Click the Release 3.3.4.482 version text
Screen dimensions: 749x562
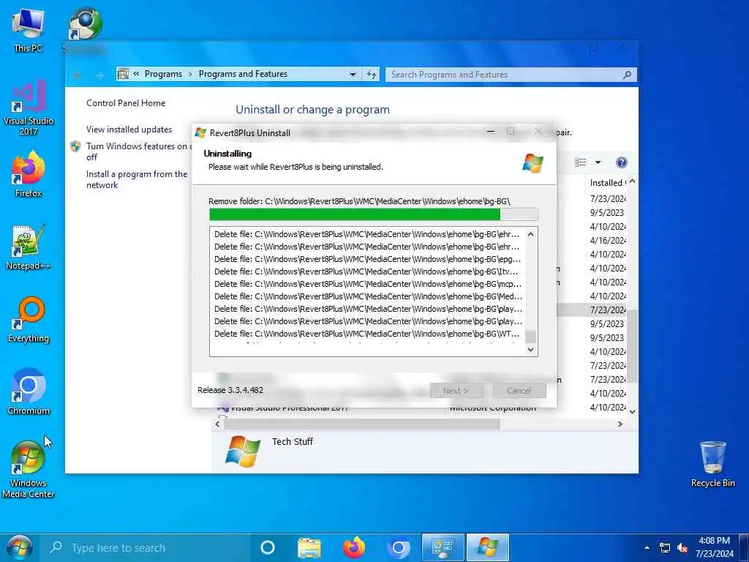[x=230, y=390]
